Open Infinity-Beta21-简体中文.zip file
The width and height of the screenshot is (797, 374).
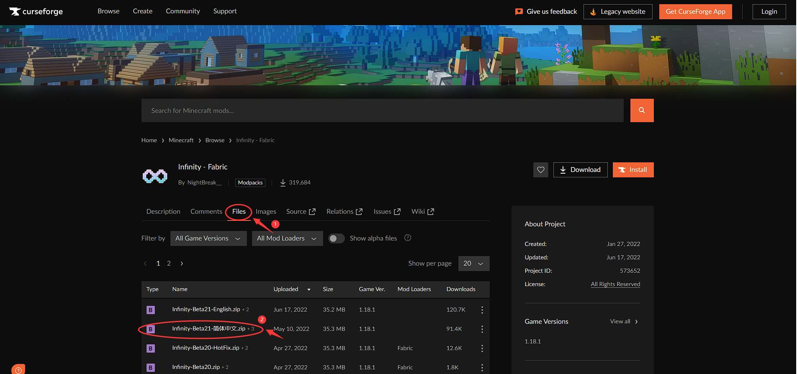coord(208,329)
